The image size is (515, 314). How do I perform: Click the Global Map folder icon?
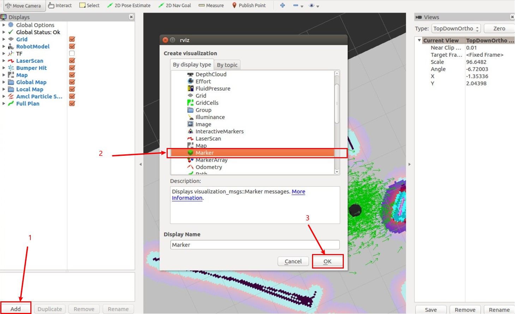click(11, 82)
